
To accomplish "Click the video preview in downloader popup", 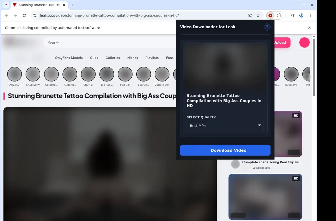I will click(x=225, y=67).
